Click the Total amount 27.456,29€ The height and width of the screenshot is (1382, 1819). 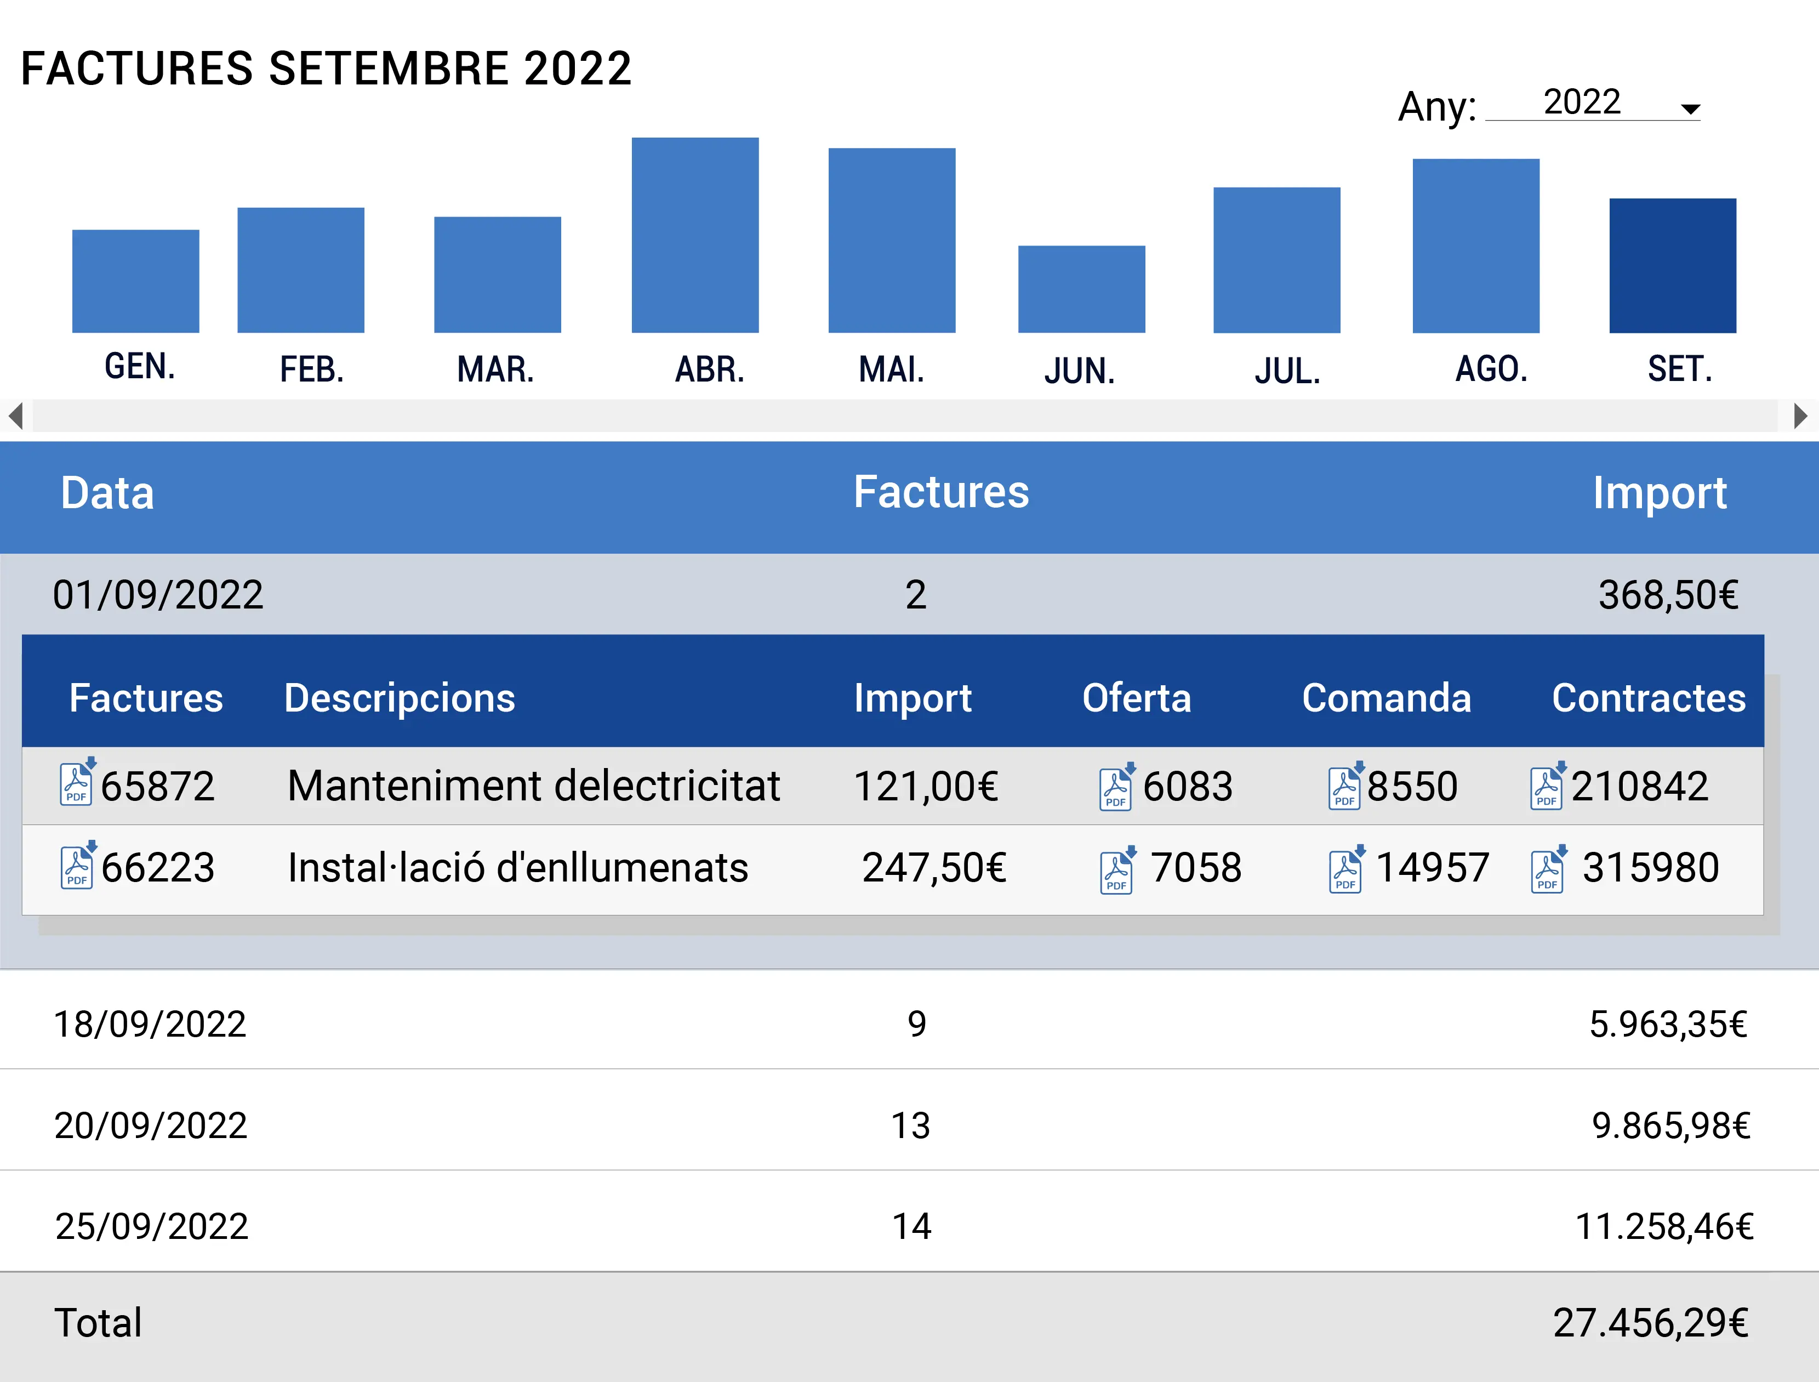[x=1650, y=1323]
